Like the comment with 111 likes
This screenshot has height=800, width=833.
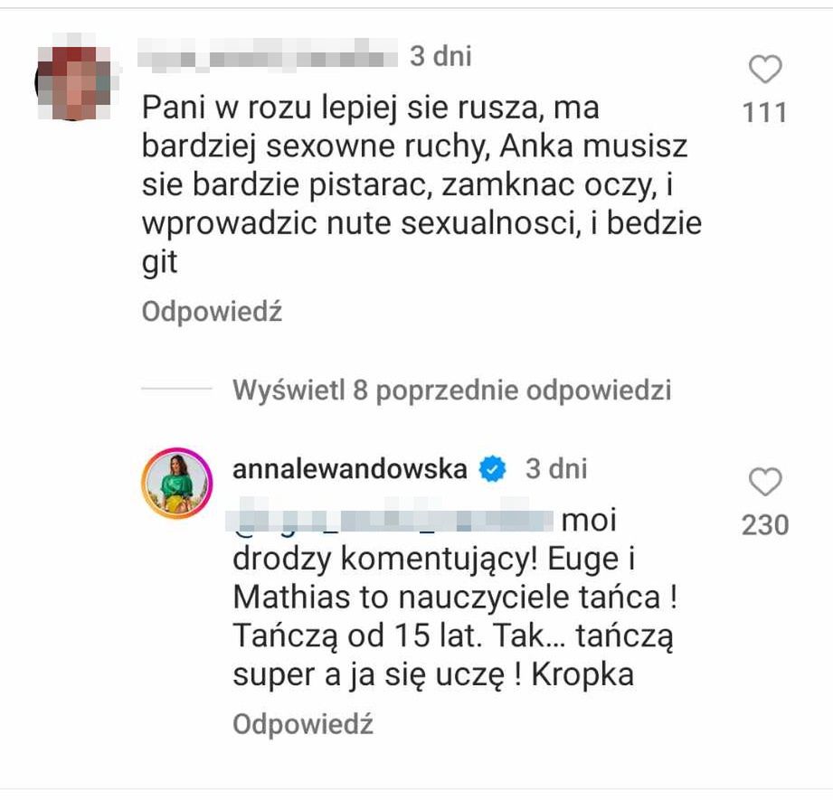click(765, 70)
